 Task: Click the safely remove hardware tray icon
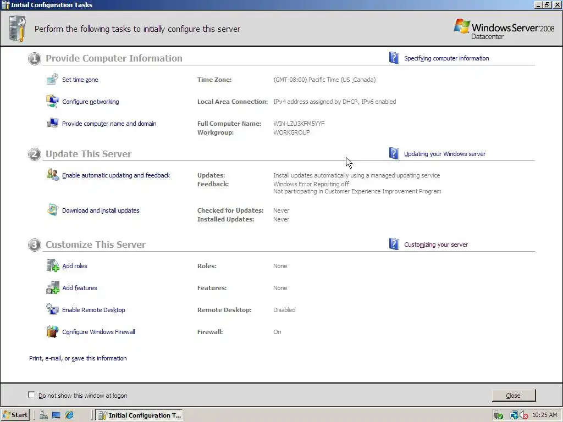coord(498,415)
